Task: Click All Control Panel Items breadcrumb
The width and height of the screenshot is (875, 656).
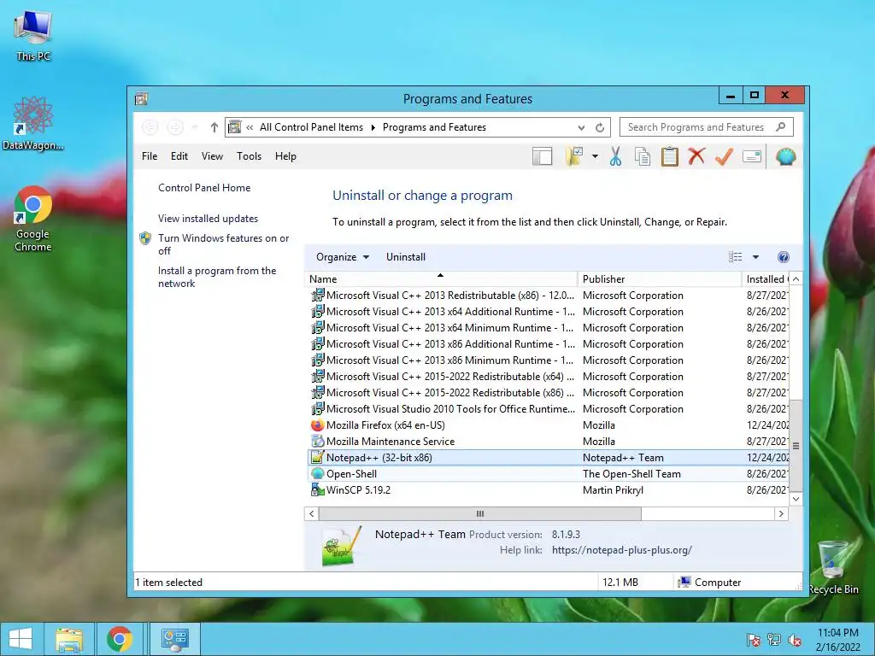Action: tap(311, 128)
